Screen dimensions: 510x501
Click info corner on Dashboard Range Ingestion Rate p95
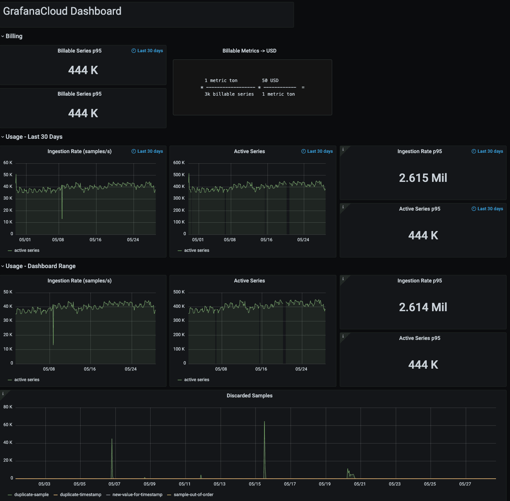click(343, 279)
